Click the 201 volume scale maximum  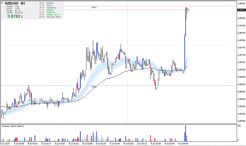tap(239, 126)
